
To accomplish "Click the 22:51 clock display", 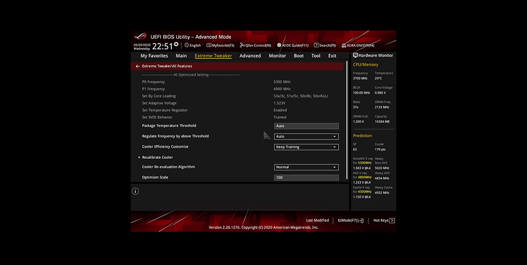I will click(x=162, y=46).
